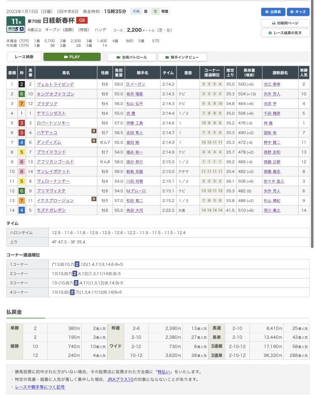
Task: Open trainer 池江 泰寿 link
Action: coord(272,84)
